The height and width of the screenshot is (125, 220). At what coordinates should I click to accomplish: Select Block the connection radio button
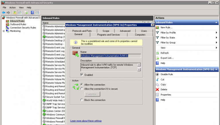(82, 100)
